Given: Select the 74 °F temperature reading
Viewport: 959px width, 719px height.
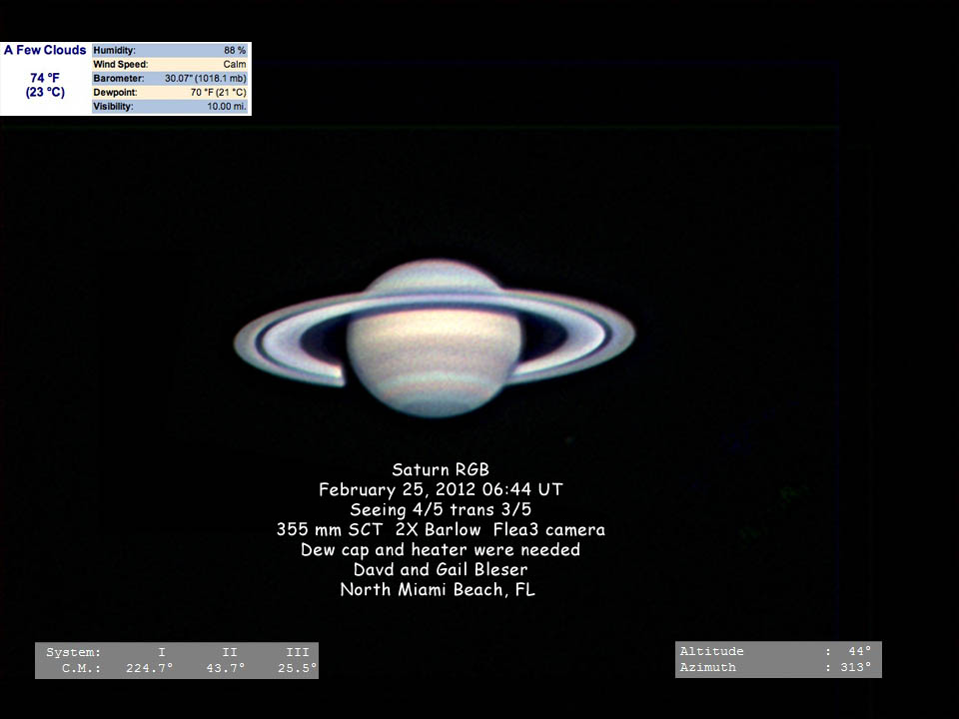Looking at the screenshot, I should (x=45, y=78).
